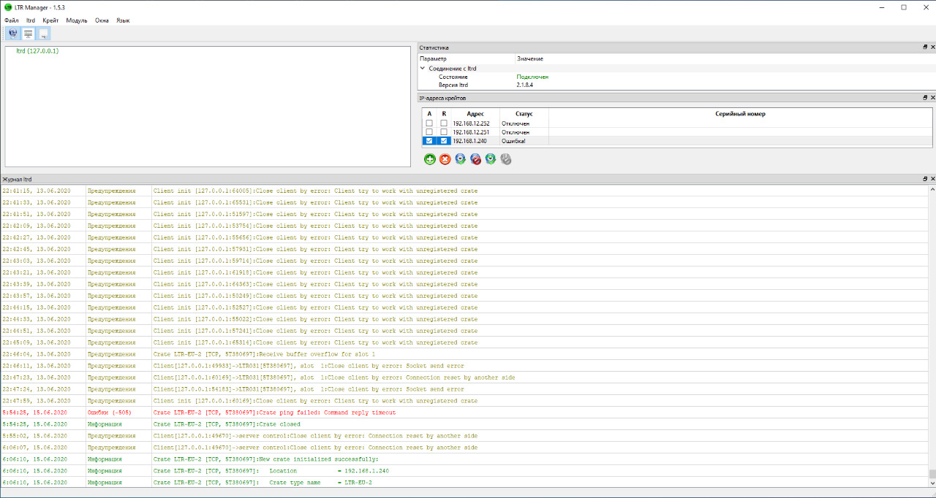936x498 pixels.
Task: Select the Receive buffer overflow for slot 1 entry
Action: (x=464, y=354)
